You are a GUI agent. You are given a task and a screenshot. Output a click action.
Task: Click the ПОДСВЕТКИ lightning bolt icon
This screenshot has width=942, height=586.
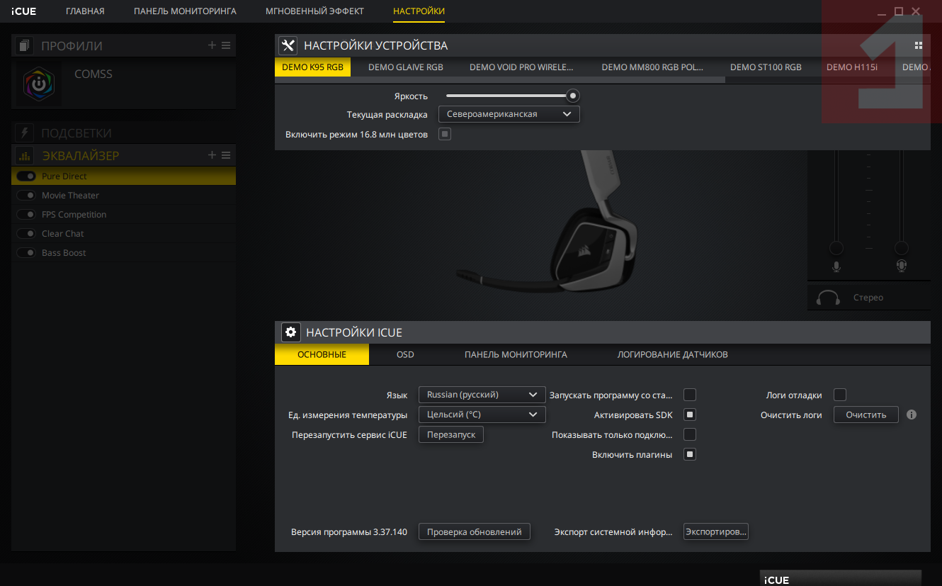tap(25, 133)
